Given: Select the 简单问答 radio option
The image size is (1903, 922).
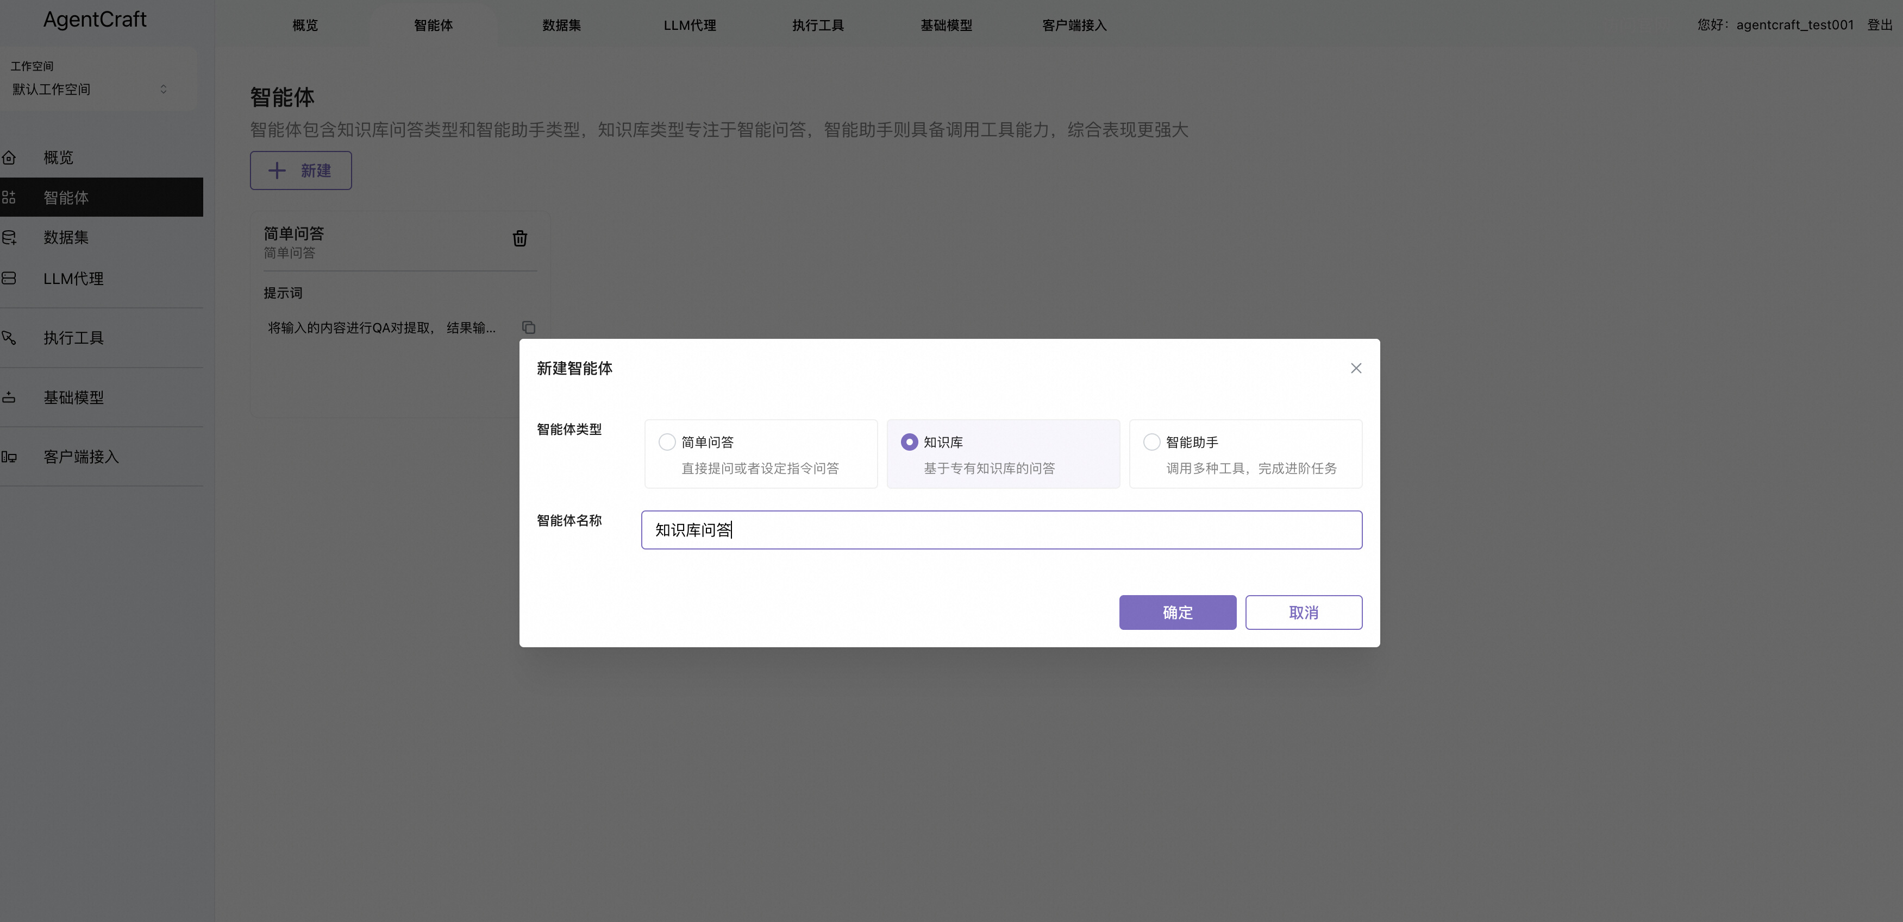Looking at the screenshot, I should [667, 442].
